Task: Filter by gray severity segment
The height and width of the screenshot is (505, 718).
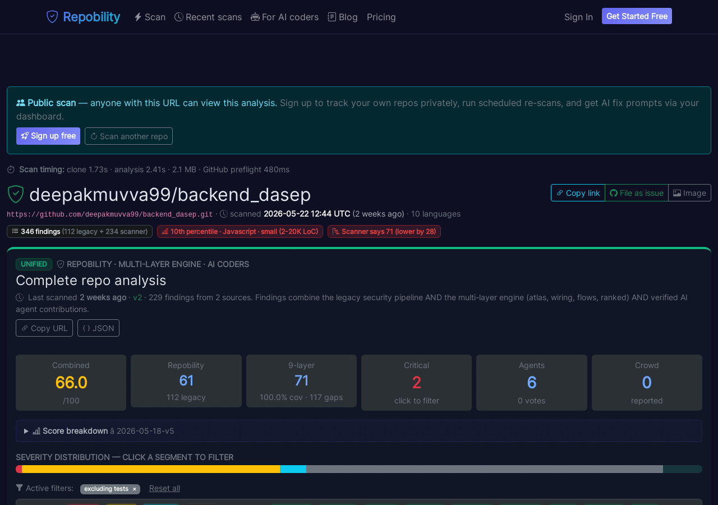Action: (x=485, y=469)
